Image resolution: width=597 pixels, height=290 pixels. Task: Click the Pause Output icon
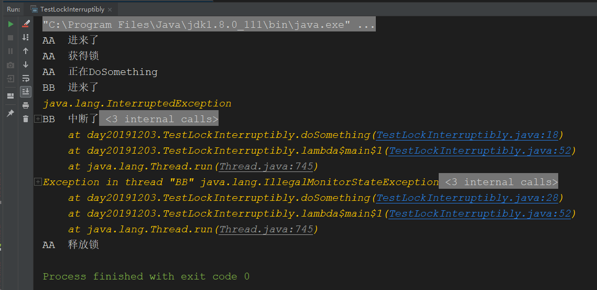10,51
